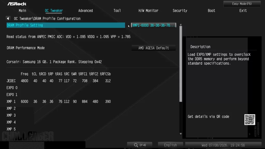Click the JEDEC profile row label
The height and width of the screenshot is (149, 265).
coord(11,81)
